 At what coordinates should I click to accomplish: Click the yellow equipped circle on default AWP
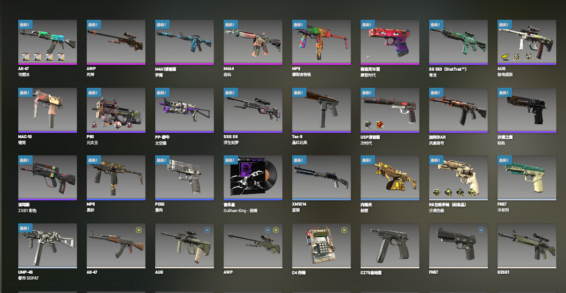pos(276,230)
